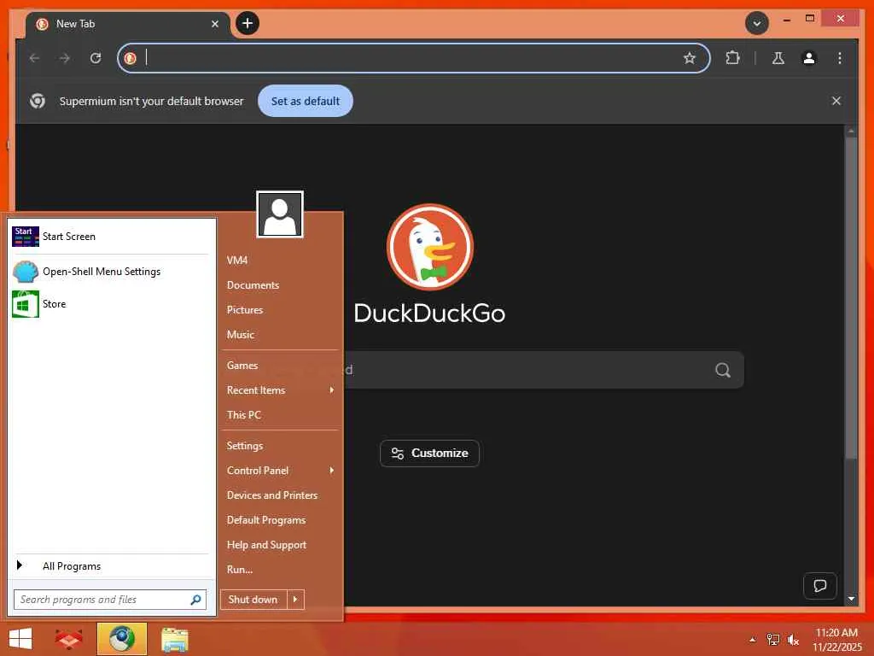Open Start Screen from start menu
874x656 pixels.
(110, 237)
